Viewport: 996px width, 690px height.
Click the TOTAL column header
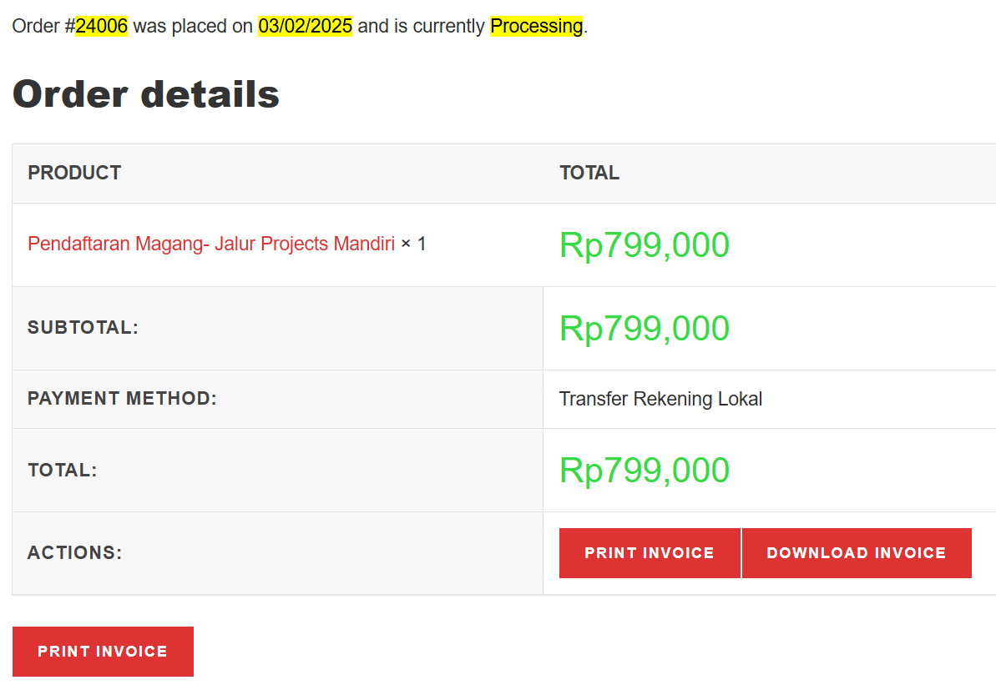point(589,173)
